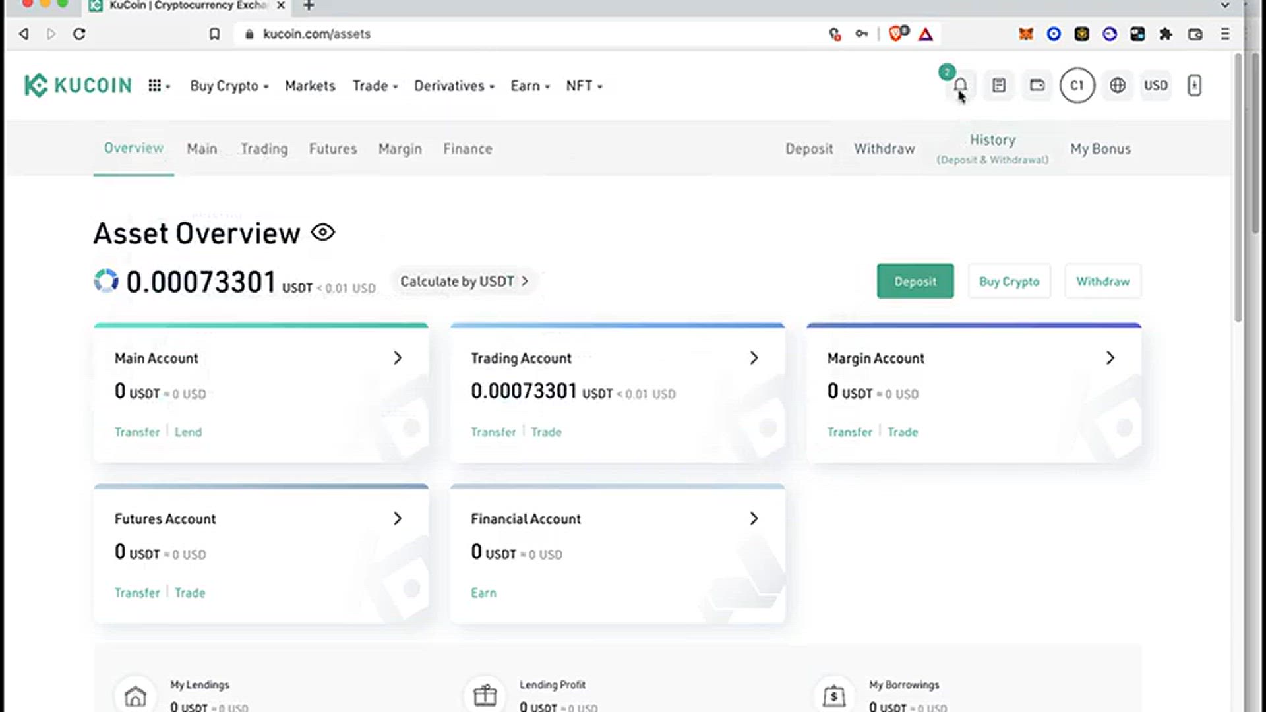The image size is (1266, 712).
Task: Click the orders document icon in header
Action: click(999, 86)
